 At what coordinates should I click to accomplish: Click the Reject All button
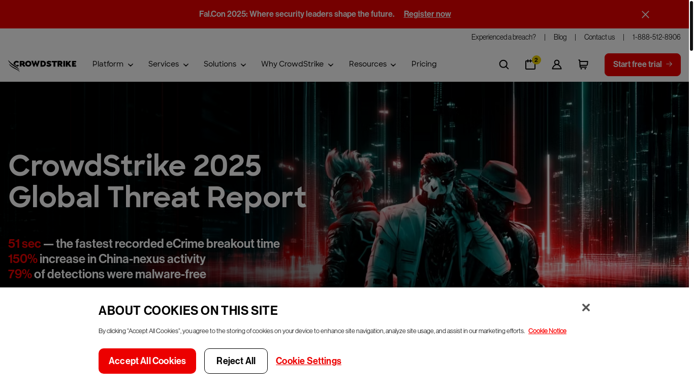[236, 361]
